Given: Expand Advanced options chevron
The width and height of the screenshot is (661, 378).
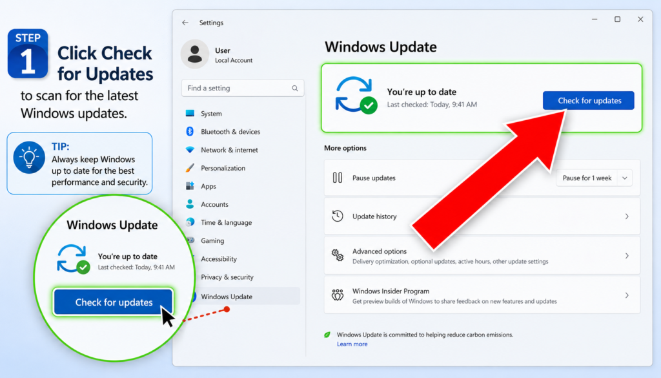Looking at the screenshot, I should [x=627, y=256].
